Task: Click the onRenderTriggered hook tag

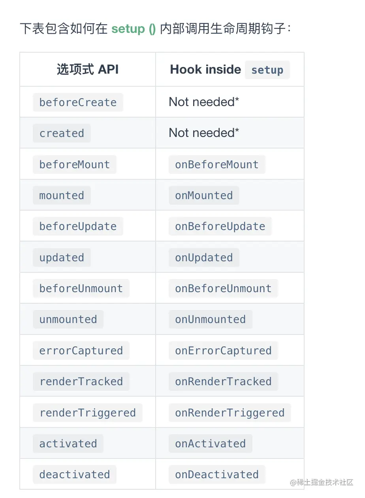Action: (230, 413)
